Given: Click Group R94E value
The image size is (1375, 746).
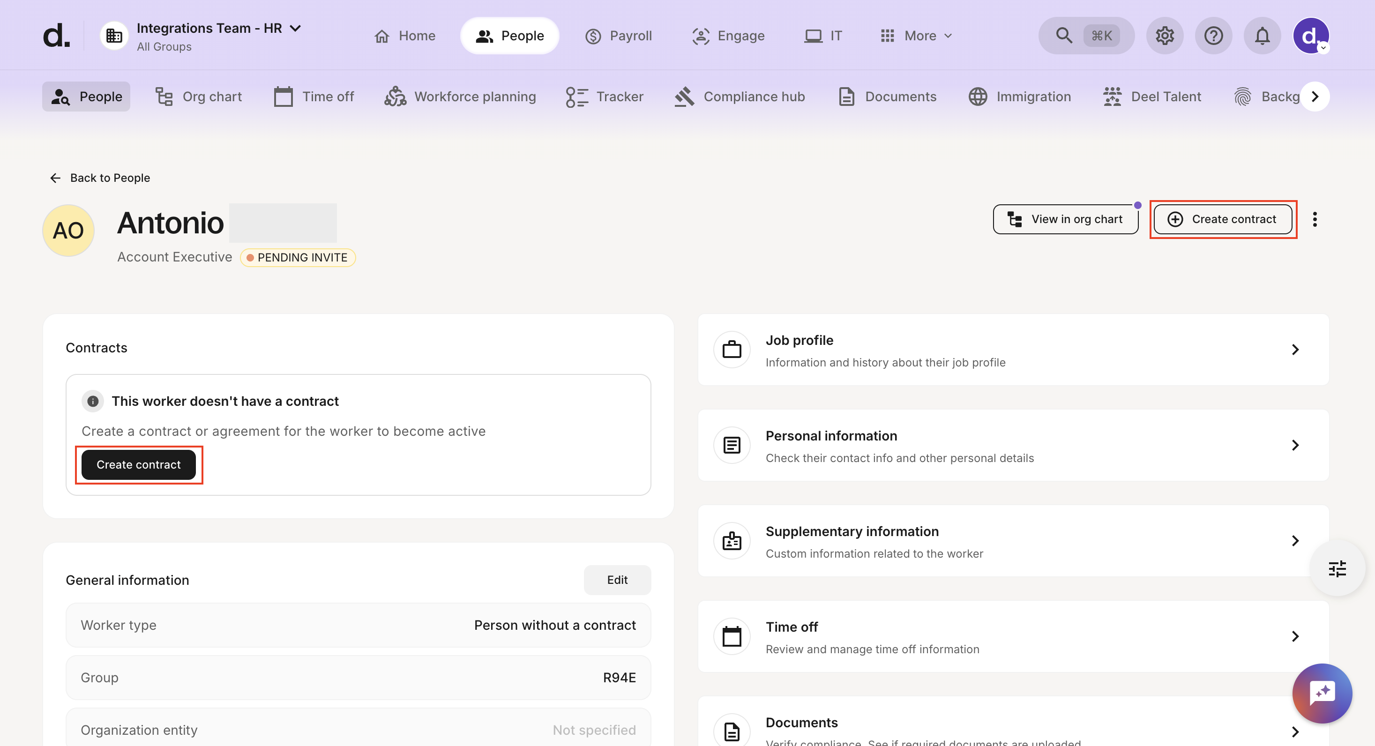Looking at the screenshot, I should 619,678.
